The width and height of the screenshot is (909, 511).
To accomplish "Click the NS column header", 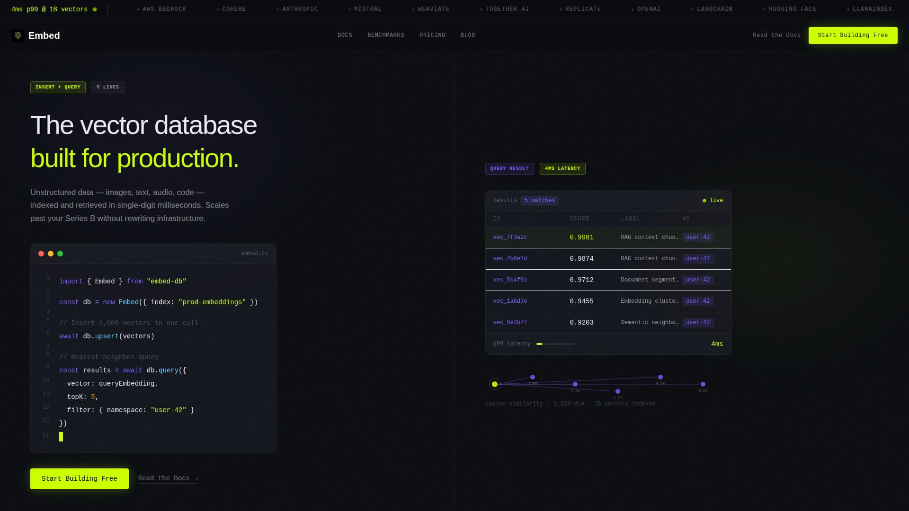I will 686,219.
